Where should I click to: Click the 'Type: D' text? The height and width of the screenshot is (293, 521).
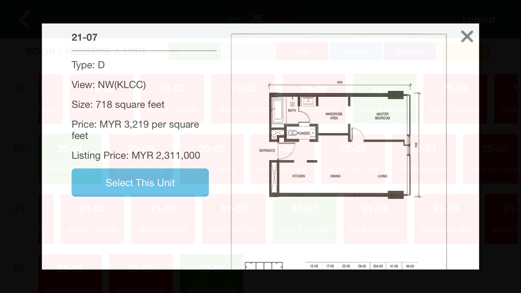88,65
